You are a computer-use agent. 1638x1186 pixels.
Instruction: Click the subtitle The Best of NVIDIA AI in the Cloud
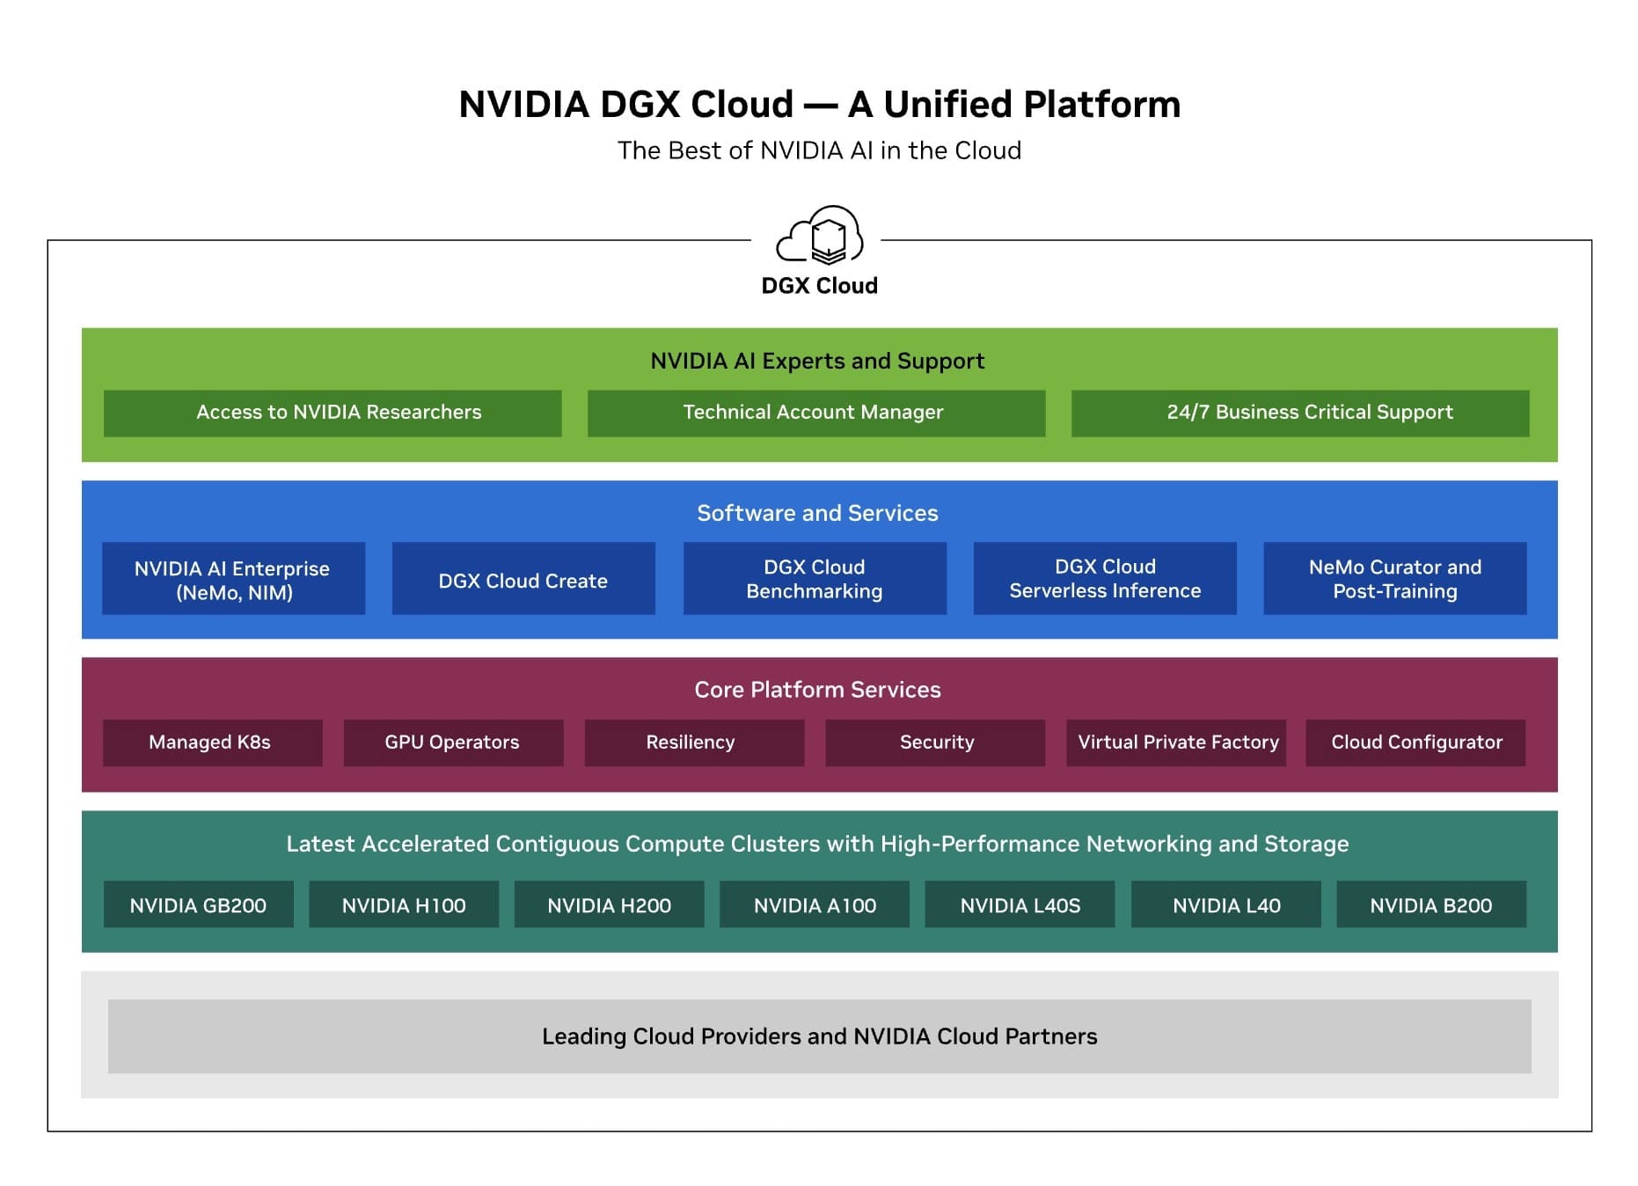819,150
